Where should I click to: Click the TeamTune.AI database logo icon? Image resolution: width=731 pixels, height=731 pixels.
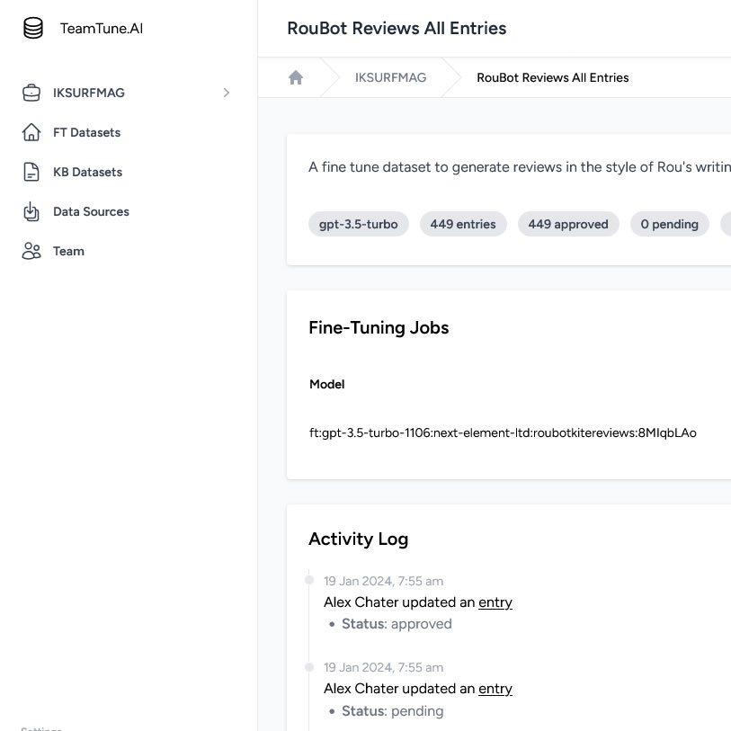click(x=33, y=29)
